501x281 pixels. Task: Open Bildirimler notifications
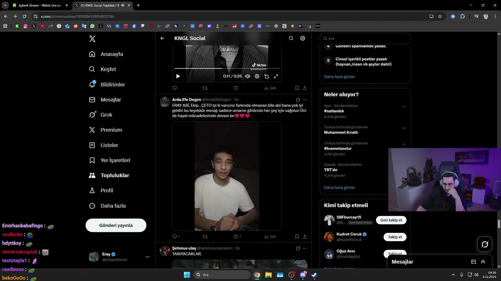tap(107, 84)
